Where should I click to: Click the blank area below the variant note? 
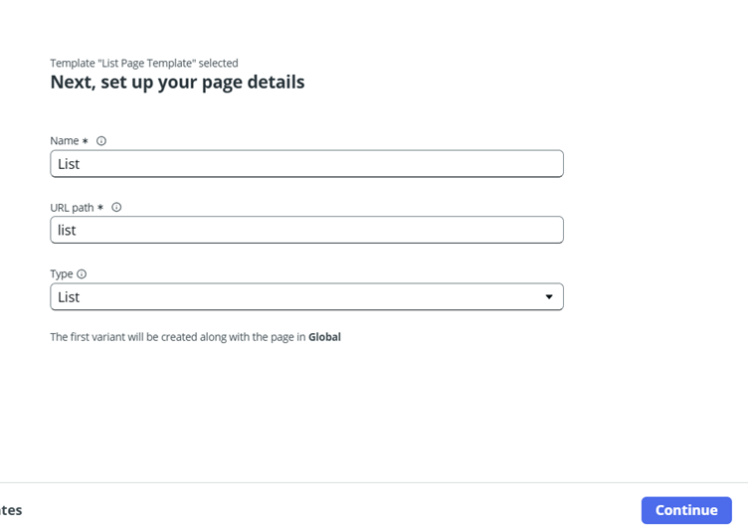click(x=305, y=411)
